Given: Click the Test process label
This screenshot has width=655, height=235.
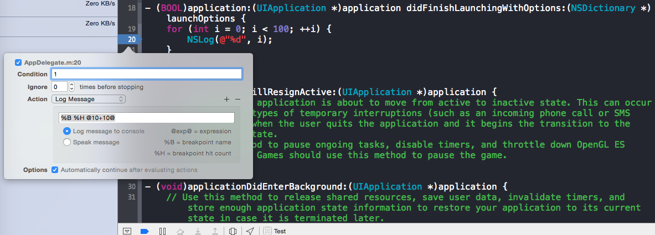Looking at the screenshot, I should (x=280, y=231).
